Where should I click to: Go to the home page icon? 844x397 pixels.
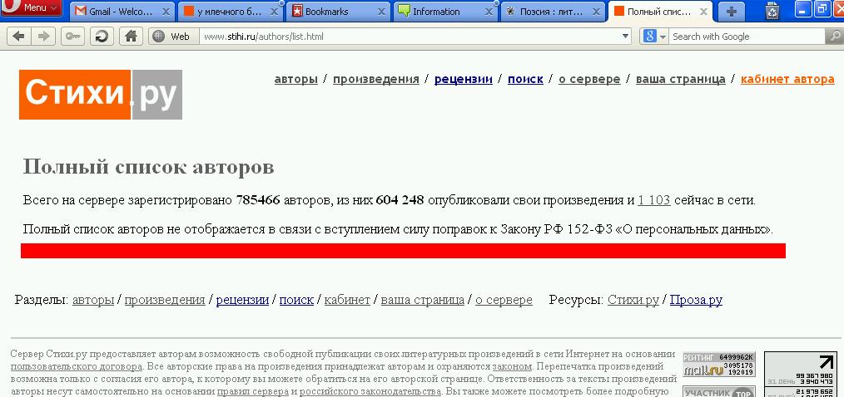pos(130,36)
